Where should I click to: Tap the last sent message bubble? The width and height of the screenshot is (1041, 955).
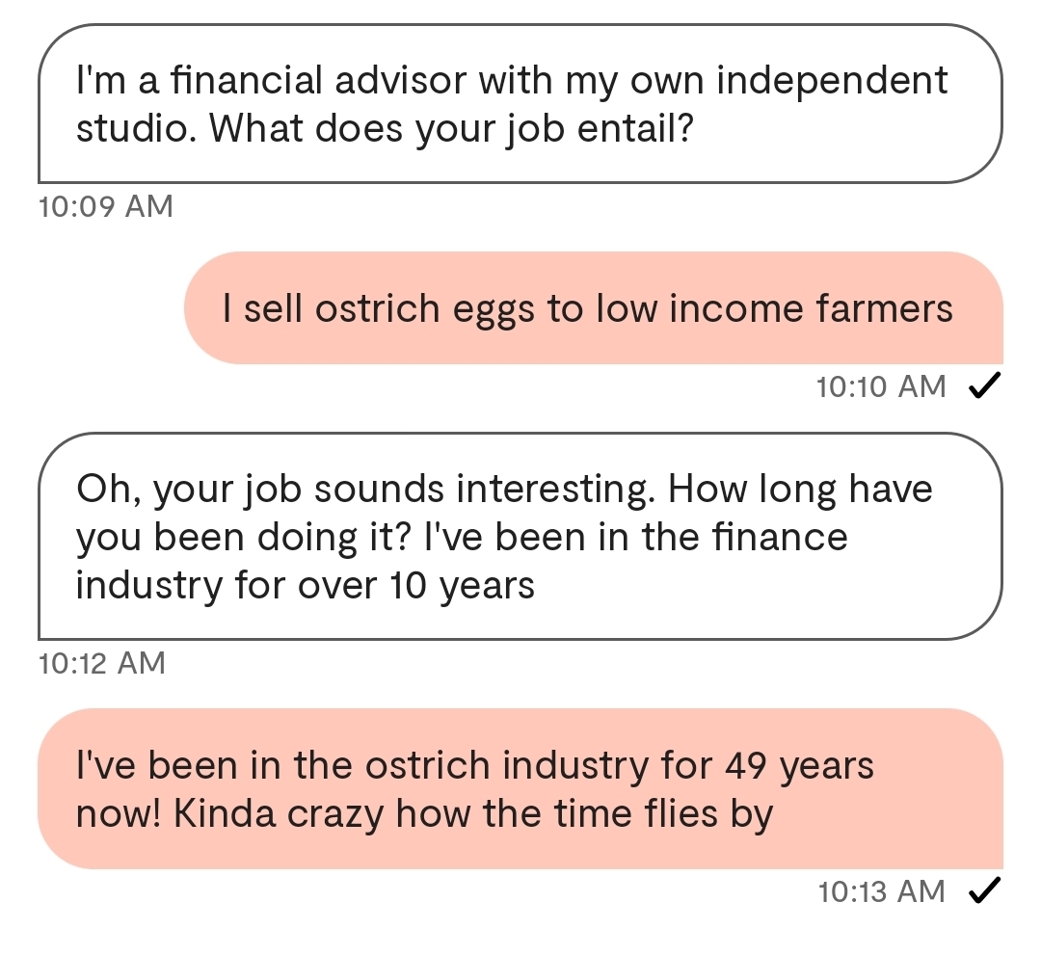(x=520, y=790)
